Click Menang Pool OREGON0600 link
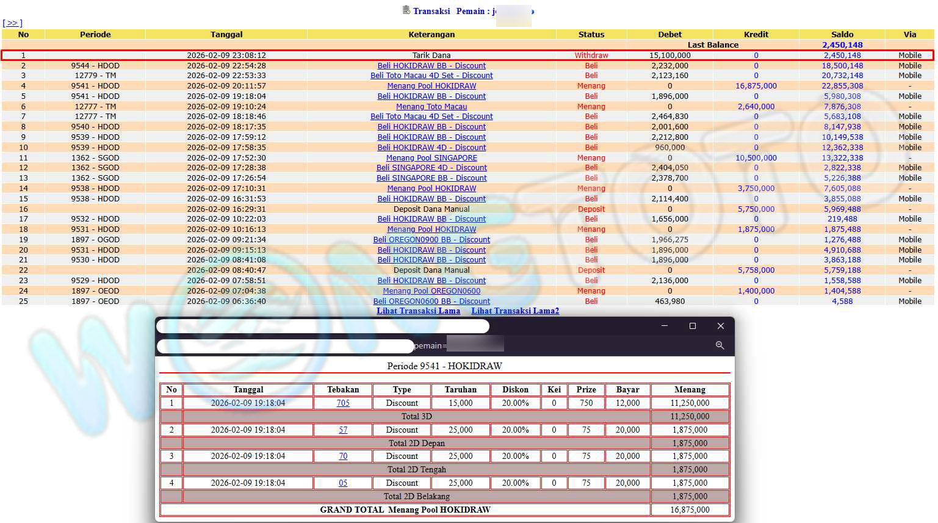Image resolution: width=938 pixels, height=523 pixels. pyautogui.click(x=431, y=291)
